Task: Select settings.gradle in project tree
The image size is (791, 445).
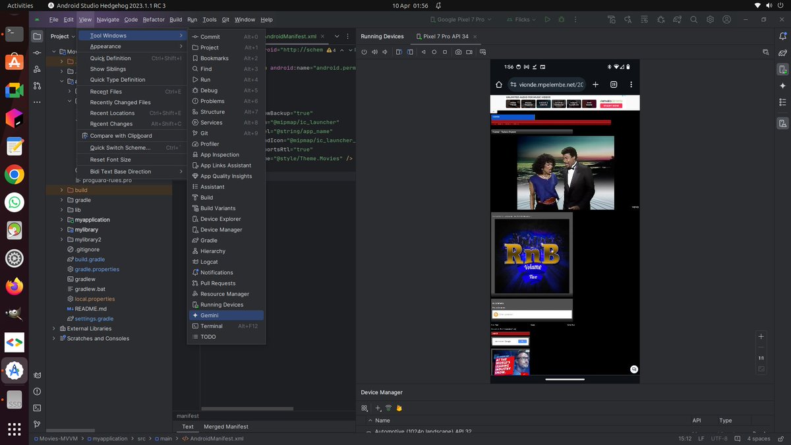Action: click(x=94, y=318)
